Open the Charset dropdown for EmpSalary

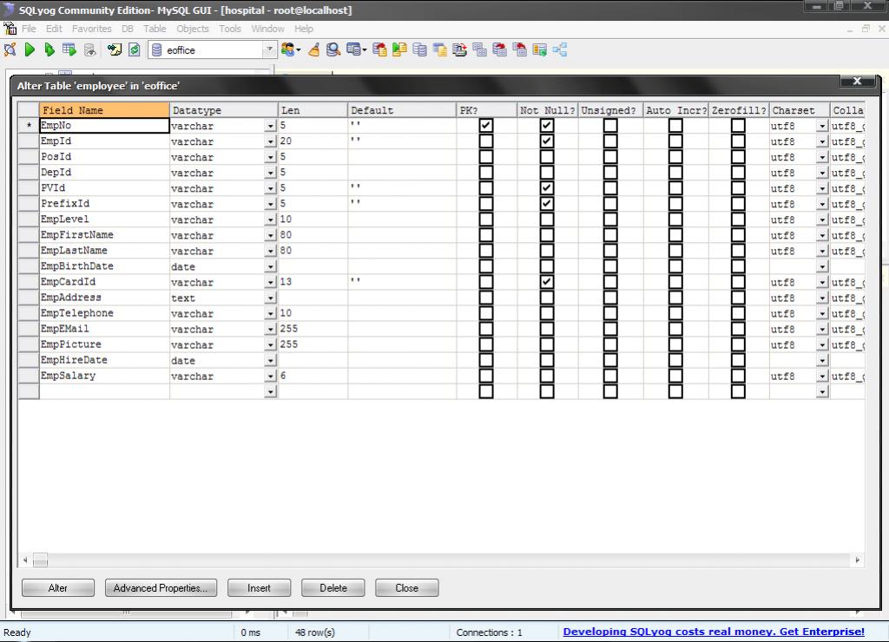click(x=822, y=377)
